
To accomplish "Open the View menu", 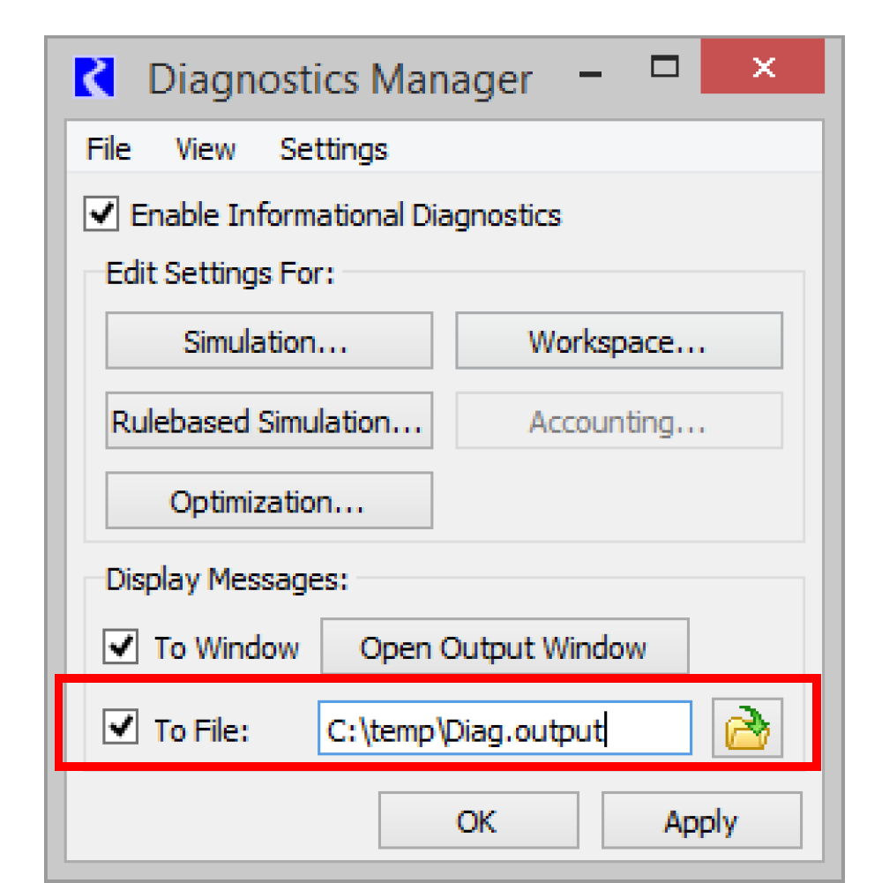I will 205,149.
